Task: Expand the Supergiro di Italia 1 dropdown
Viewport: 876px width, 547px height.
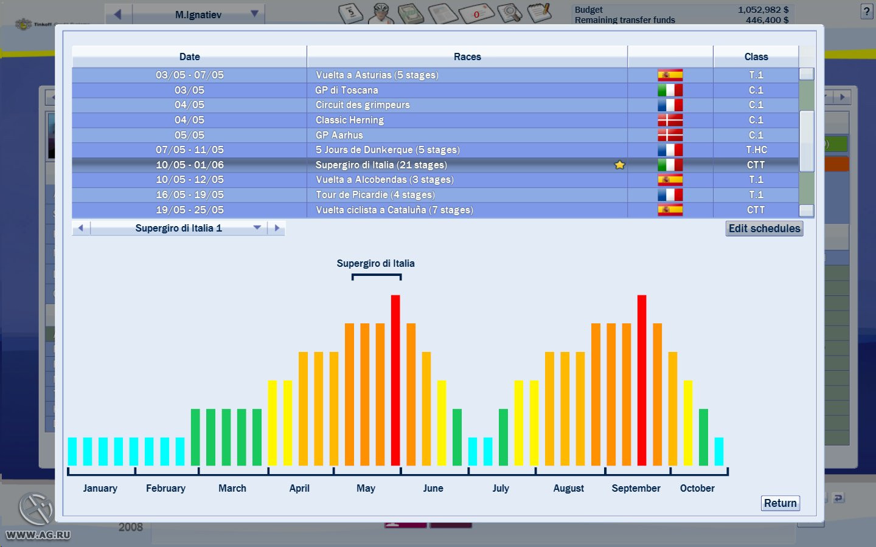Action: [257, 228]
